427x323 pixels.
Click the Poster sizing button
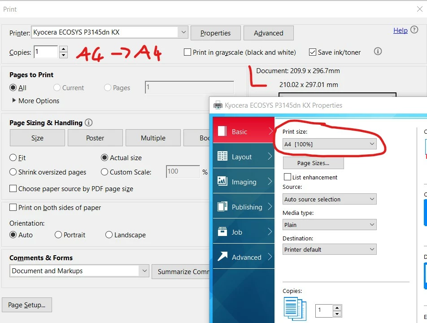(x=95, y=138)
